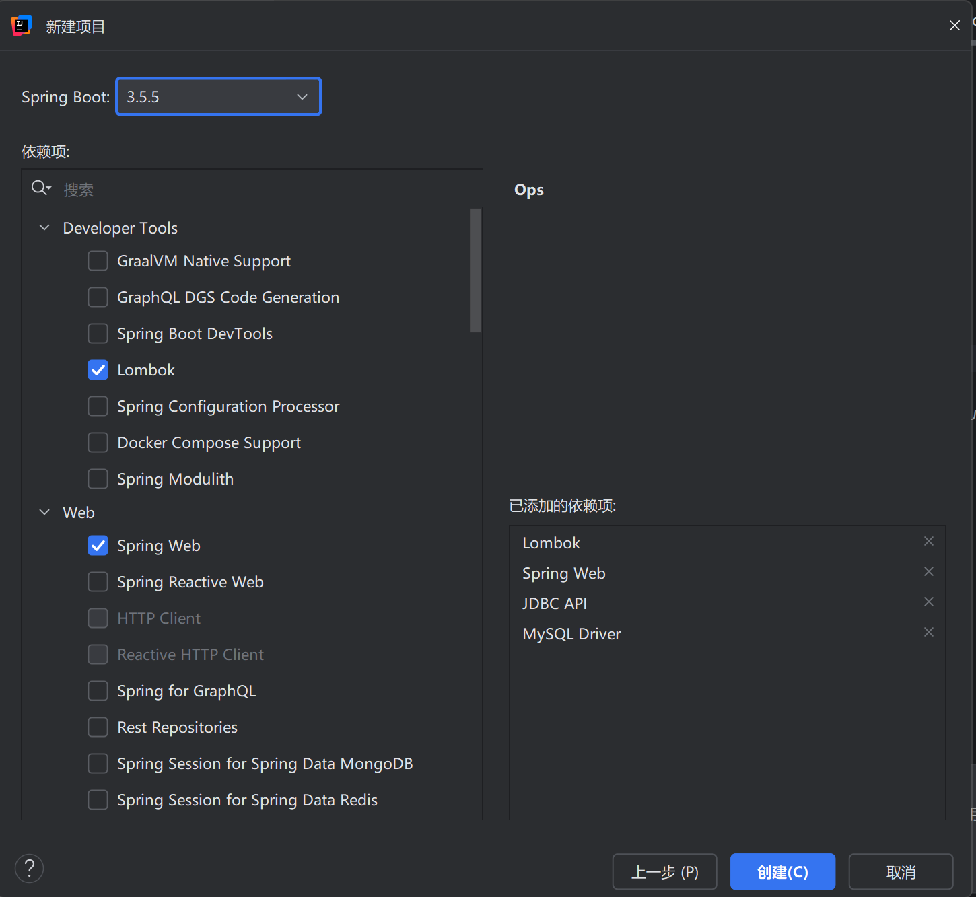Click the Spring Boot label
Image resolution: width=976 pixels, height=897 pixels.
pyautogui.click(x=65, y=97)
